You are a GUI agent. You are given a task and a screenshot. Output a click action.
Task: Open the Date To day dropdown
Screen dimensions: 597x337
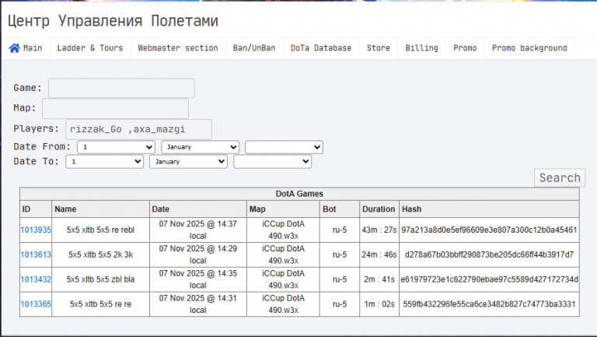pos(105,162)
